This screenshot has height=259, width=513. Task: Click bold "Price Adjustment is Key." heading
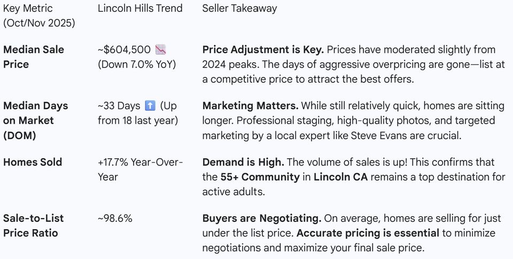click(x=263, y=50)
